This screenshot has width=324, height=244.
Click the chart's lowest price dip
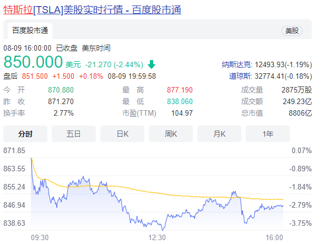(163, 229)
